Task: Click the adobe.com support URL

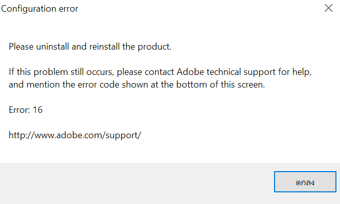Action: 75,135
